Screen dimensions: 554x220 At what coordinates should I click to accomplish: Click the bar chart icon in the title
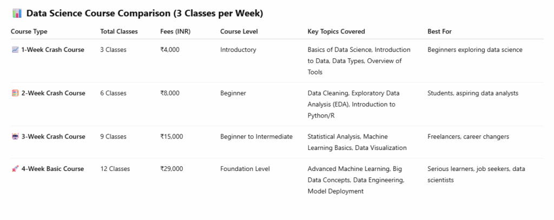16,13
